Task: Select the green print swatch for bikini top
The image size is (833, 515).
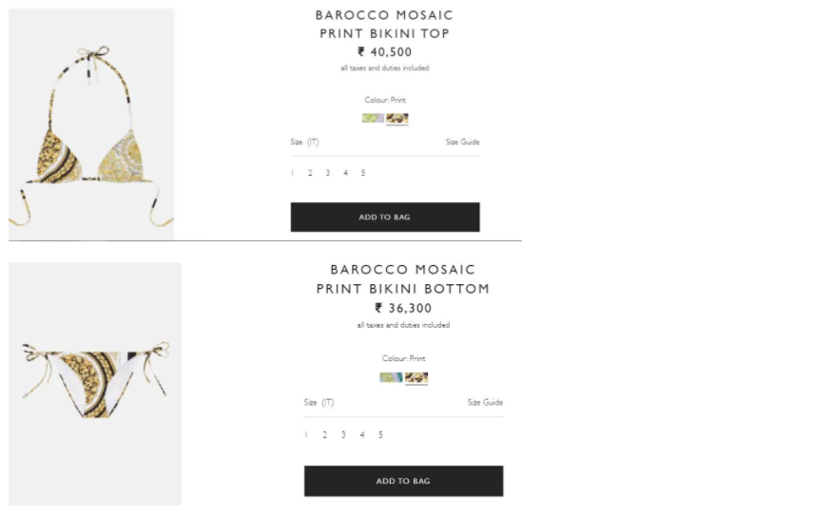Action: pyautogui.click(x=373, y=119)
